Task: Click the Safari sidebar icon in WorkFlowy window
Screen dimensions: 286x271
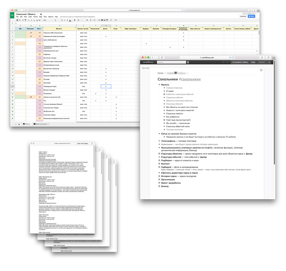Action: click(x=163, y=57)
